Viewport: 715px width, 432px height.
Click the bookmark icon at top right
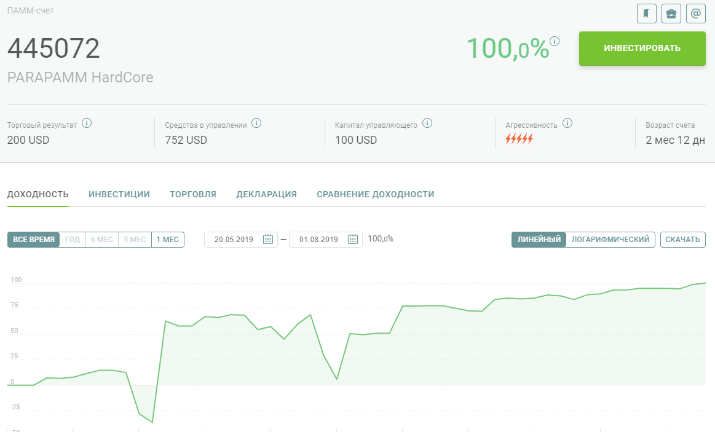pos(646,14)
